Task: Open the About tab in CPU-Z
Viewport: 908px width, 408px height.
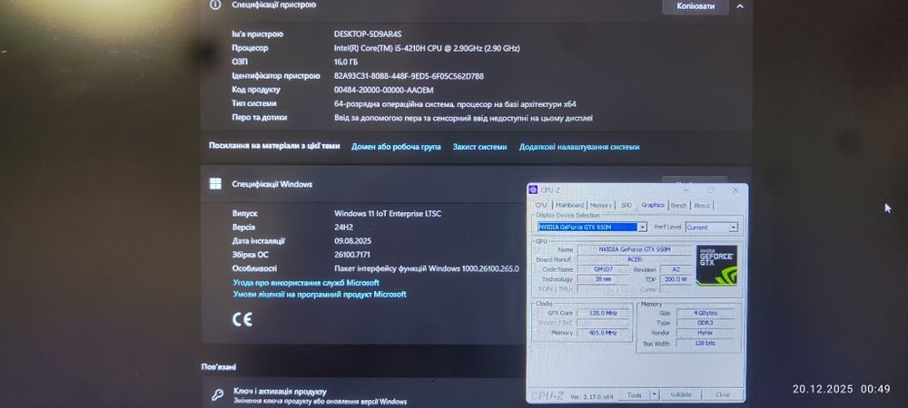Action: (x=702, y=205)
